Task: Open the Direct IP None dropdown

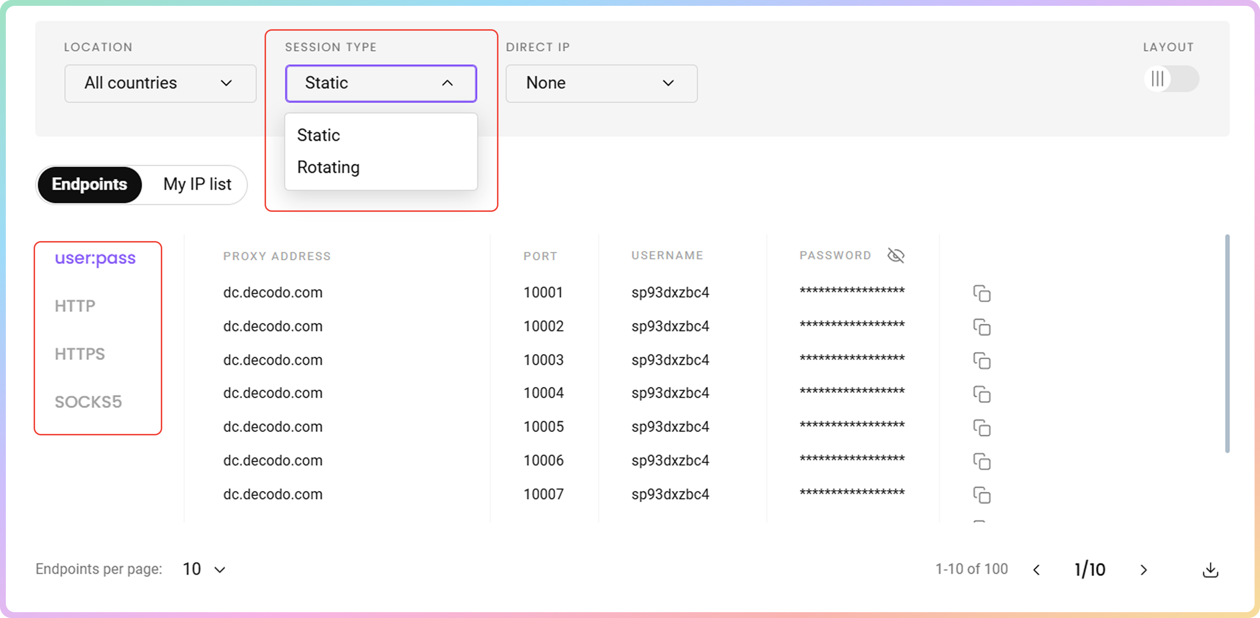Action: tap(601, 83)
